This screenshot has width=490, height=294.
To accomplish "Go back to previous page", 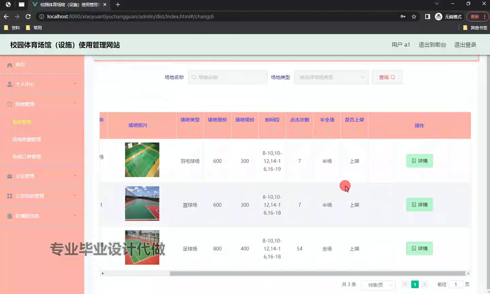I will click(x=6, y=16).
